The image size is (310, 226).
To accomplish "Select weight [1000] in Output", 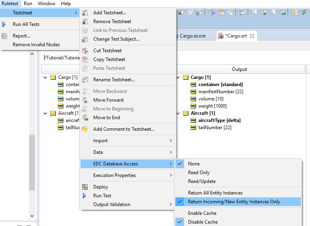I will click(212, 106).
